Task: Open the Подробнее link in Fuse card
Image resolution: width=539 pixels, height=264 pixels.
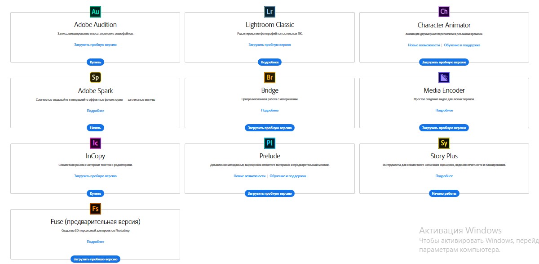Action: [95, 242]
